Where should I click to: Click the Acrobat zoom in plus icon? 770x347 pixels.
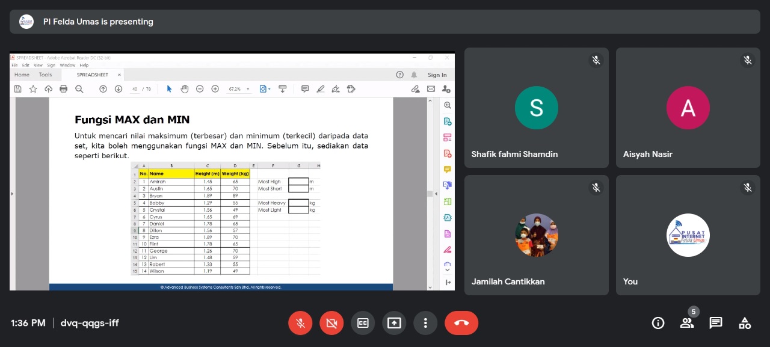click(215, 89)
